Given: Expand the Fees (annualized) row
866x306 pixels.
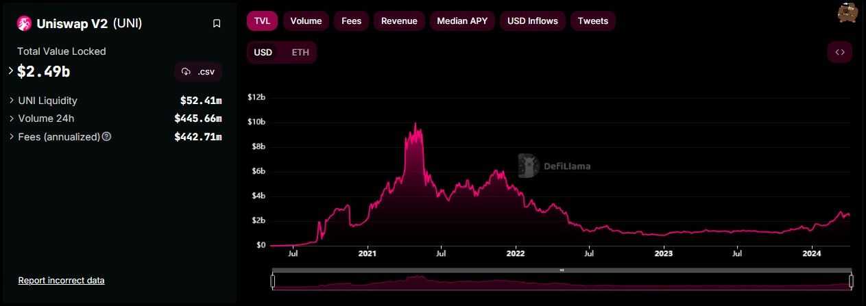Looking at the screenshot, I should (x=11, y=136).
